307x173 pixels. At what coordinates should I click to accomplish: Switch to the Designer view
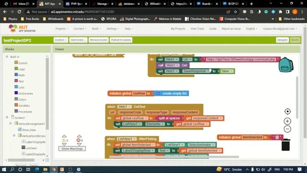coord(283,40)
